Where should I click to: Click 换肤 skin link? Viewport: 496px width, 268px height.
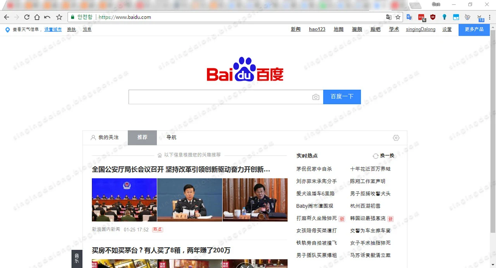(x=71, y=29)
